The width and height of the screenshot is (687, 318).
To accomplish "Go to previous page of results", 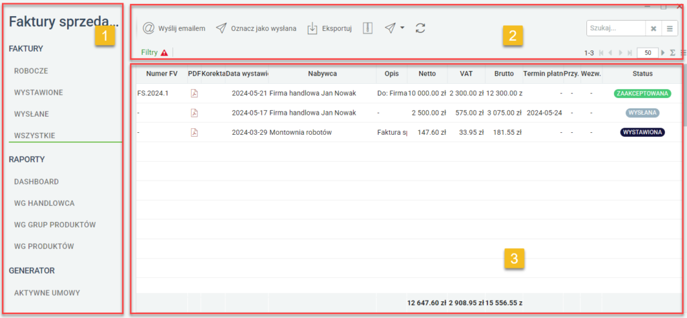I will tap(611, 52).
